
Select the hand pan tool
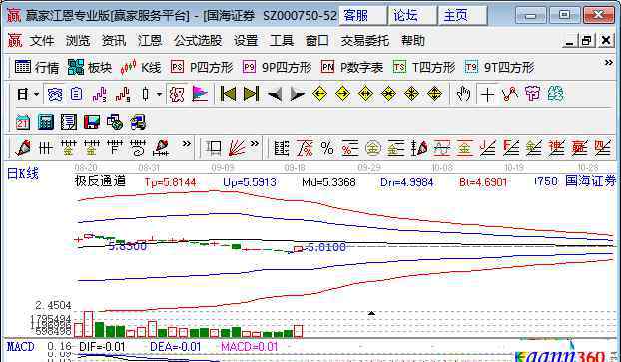463,94
